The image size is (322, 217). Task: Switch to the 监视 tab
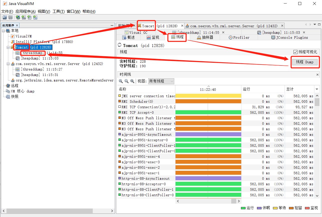[x=153, y=37]
